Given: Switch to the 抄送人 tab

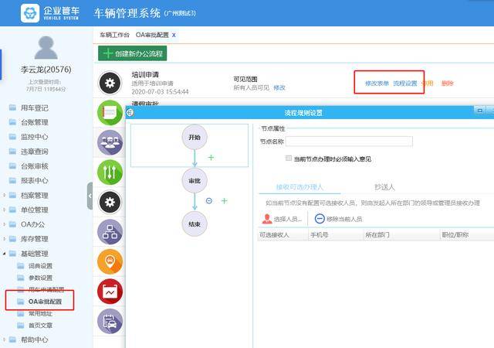Looking at the screenshot, I should point(384,187).
